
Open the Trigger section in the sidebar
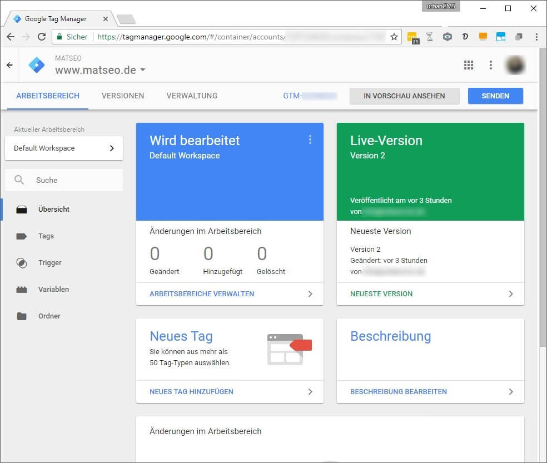[49, 263]
